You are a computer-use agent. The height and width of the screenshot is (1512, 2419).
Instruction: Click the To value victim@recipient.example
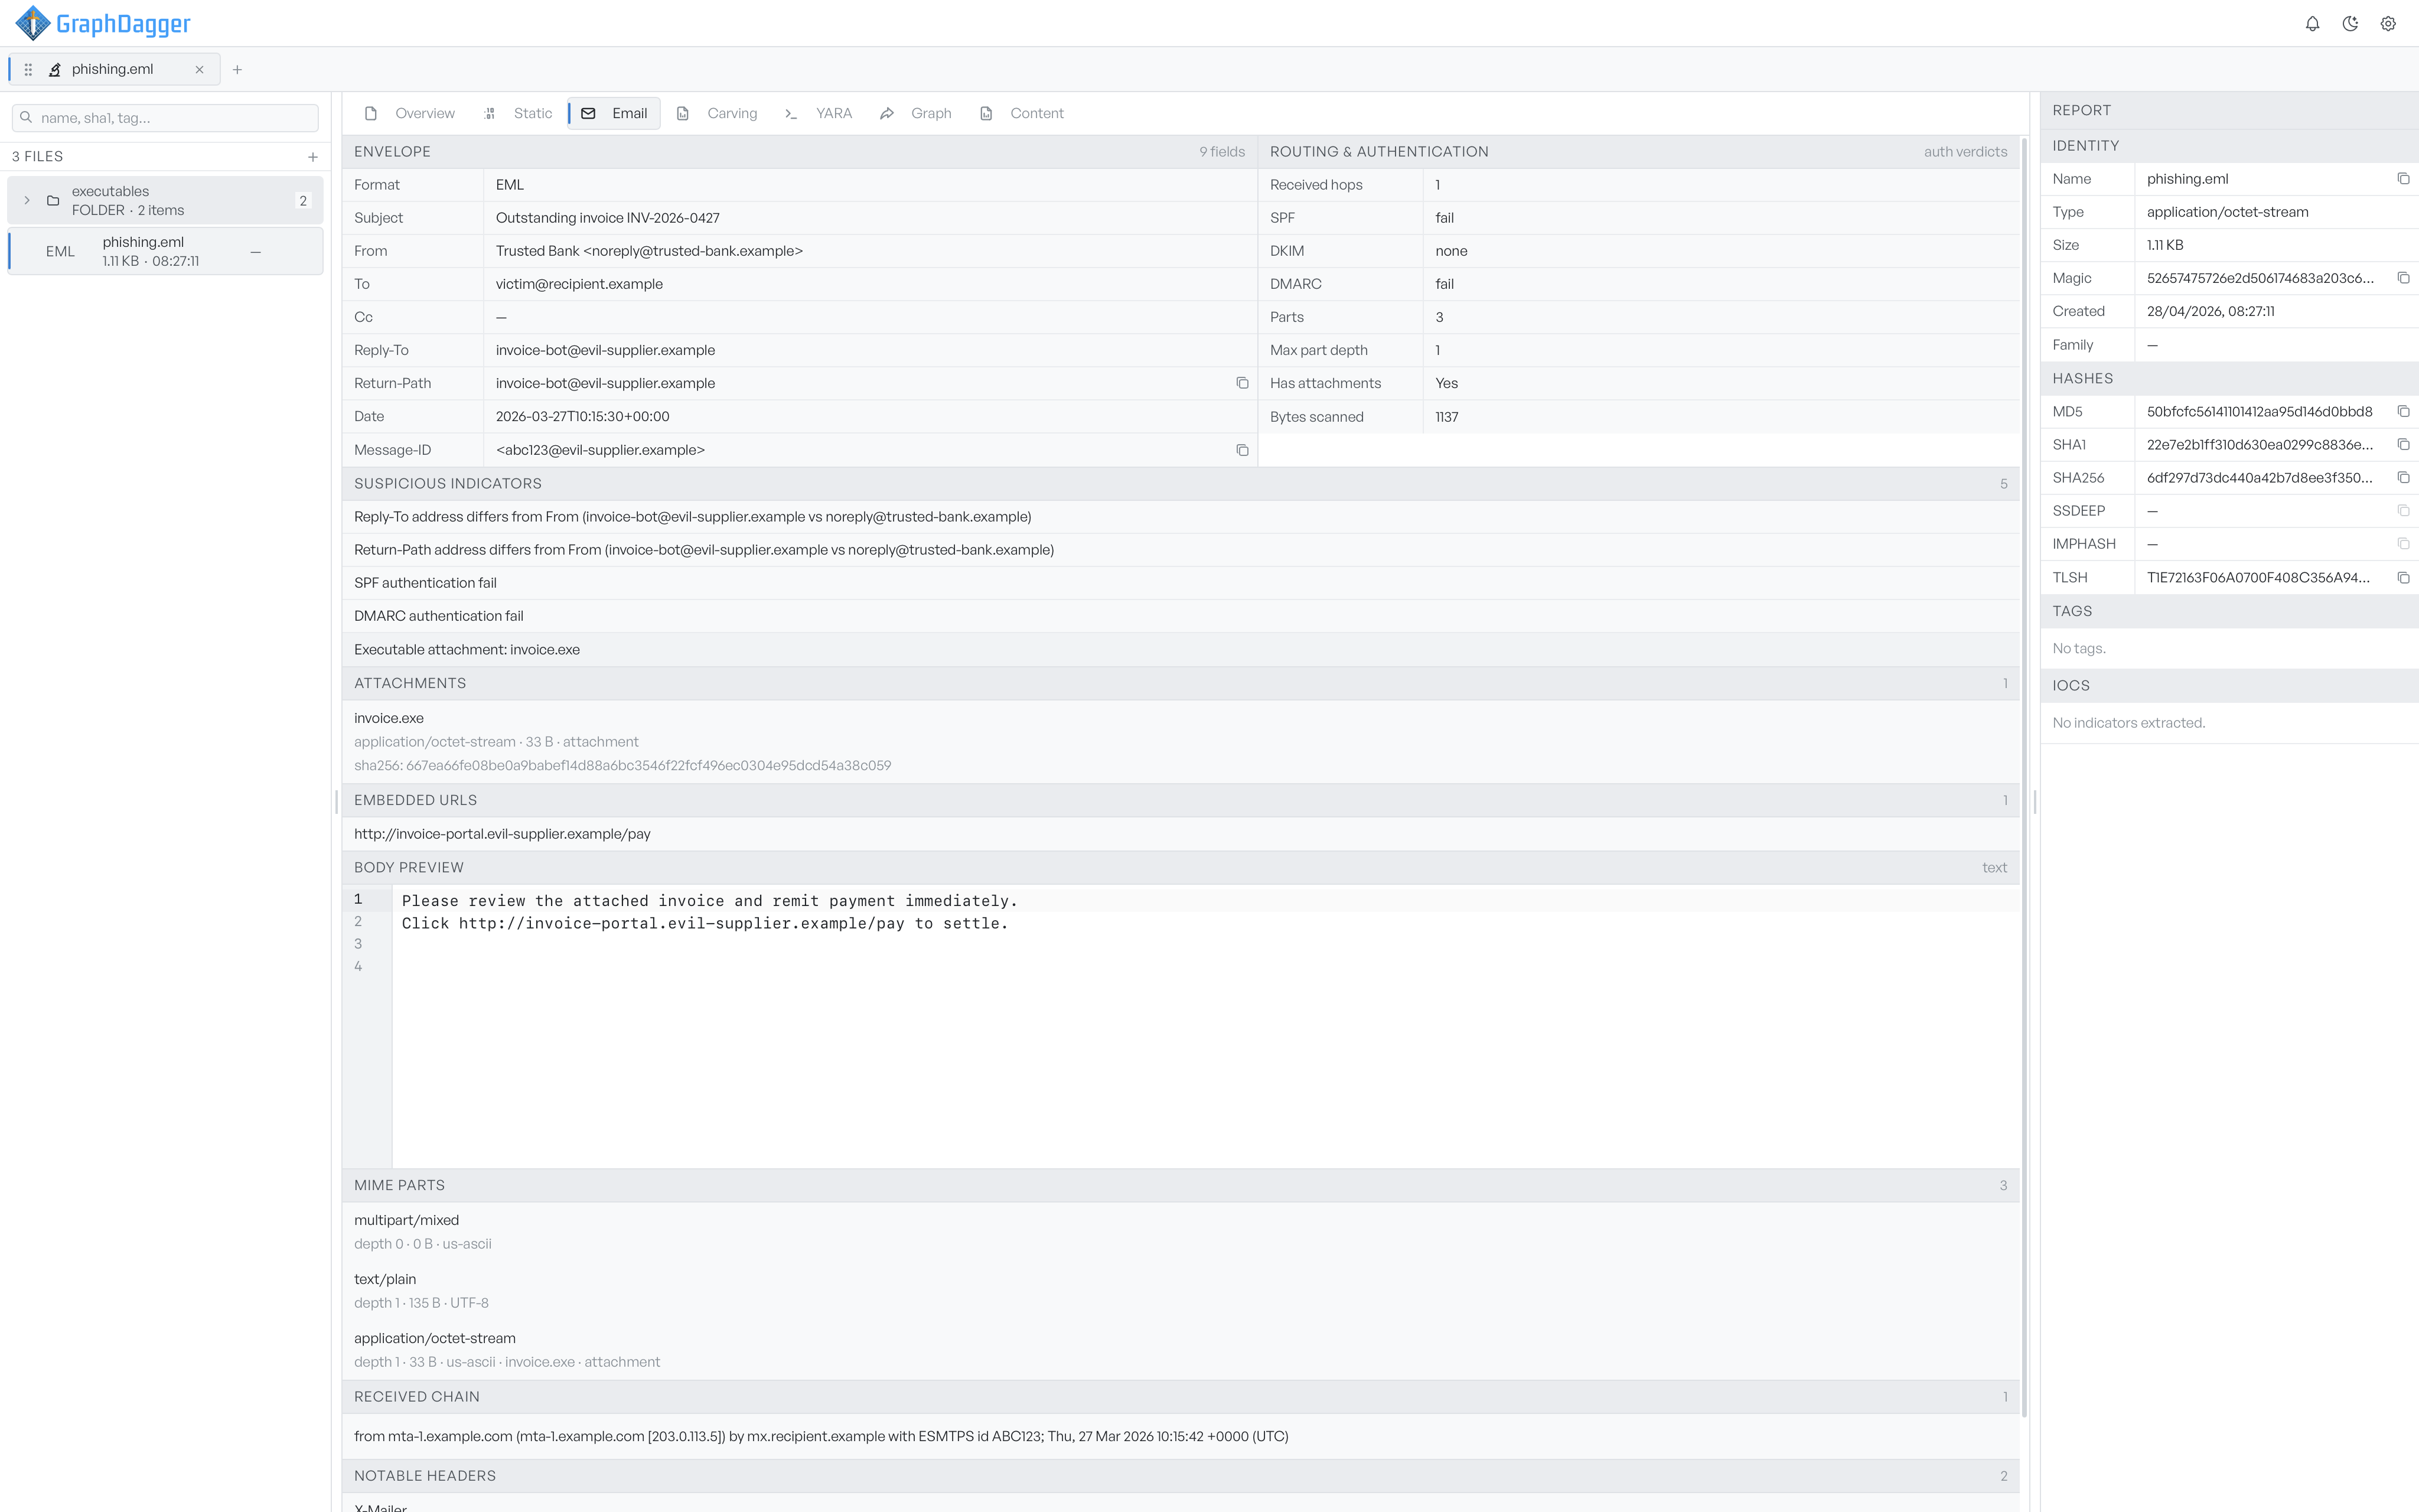point(580,284)
